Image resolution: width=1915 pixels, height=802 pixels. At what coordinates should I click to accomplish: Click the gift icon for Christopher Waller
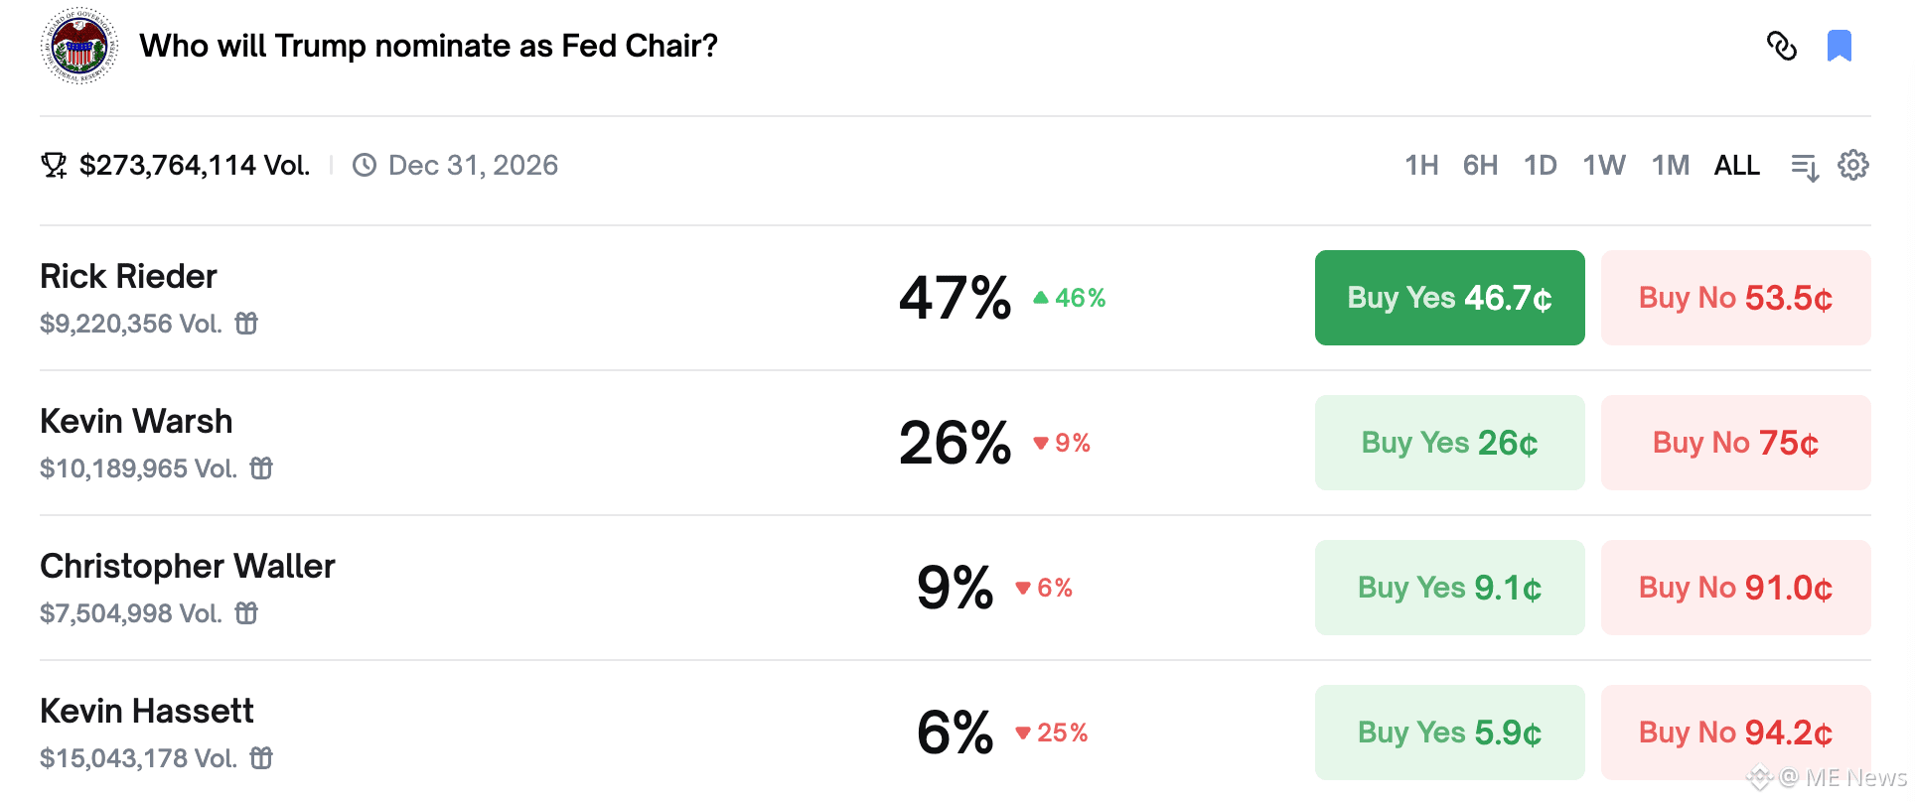[x=246, y=613]
